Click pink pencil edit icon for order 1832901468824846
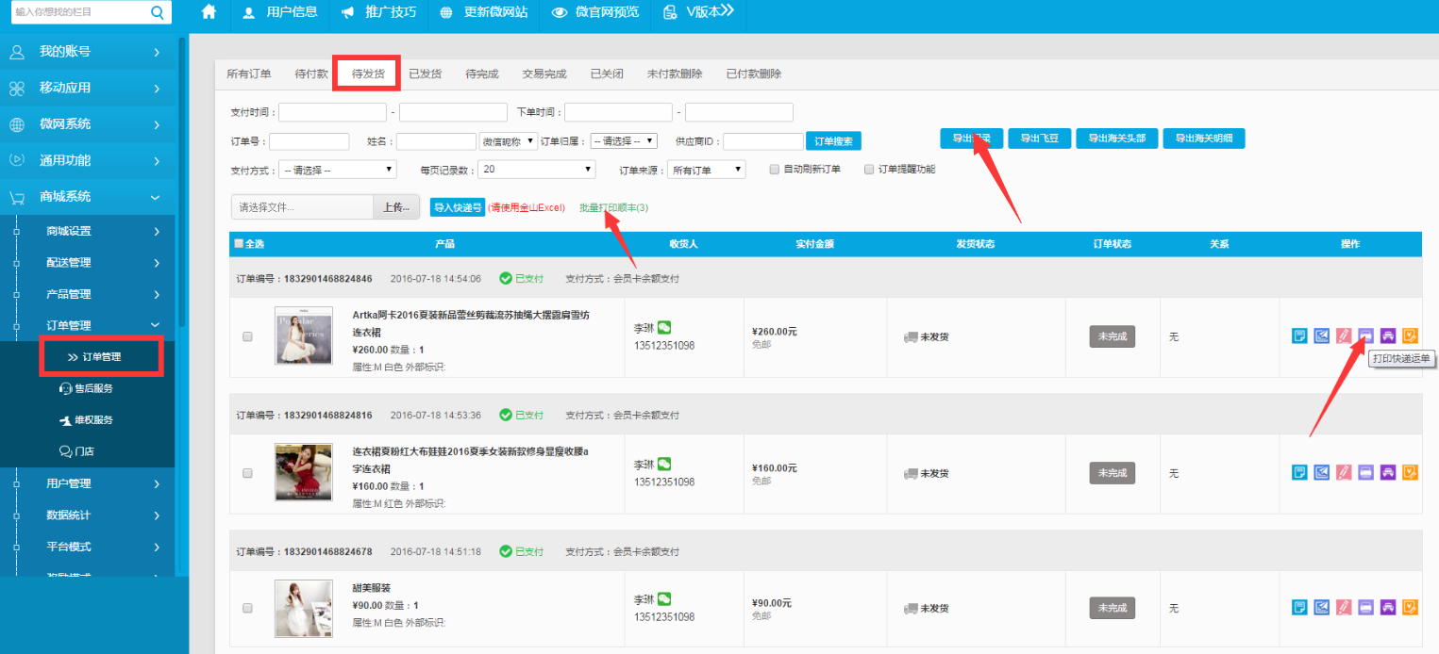Viewport: 1439px width, 654px height. pos(1344,335)
